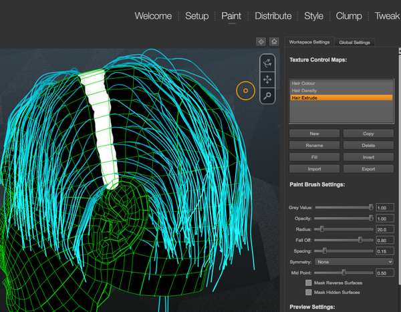
Task: Click the Radius slider handle
Action: (322, 229)
